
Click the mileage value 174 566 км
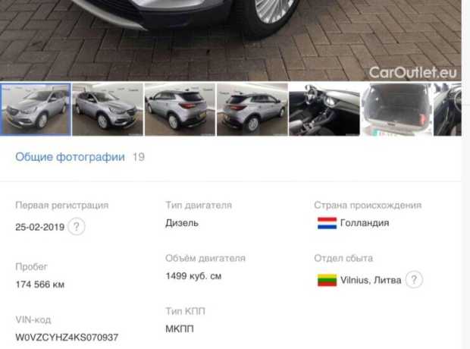pos(40,285)
